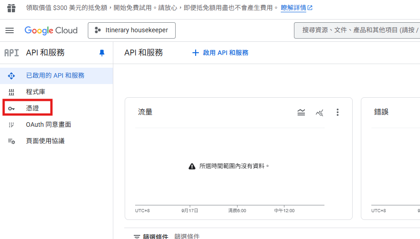Screen dimensions: 420x239
Task: Click the API 和服務 page heading
Action: click(x=144, y=53)
